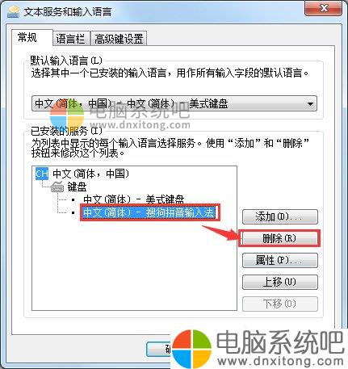348x369 pixels.
Task: Select 搜狗拼音输入法 entry in list
Action: 149,212
